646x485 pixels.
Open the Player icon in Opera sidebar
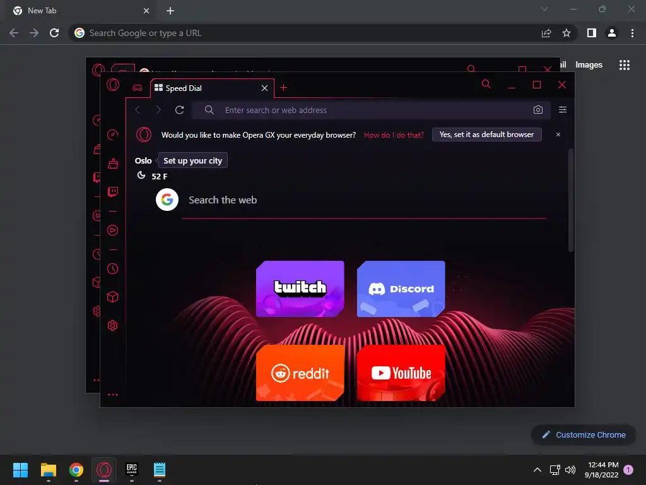pos(113,230)
